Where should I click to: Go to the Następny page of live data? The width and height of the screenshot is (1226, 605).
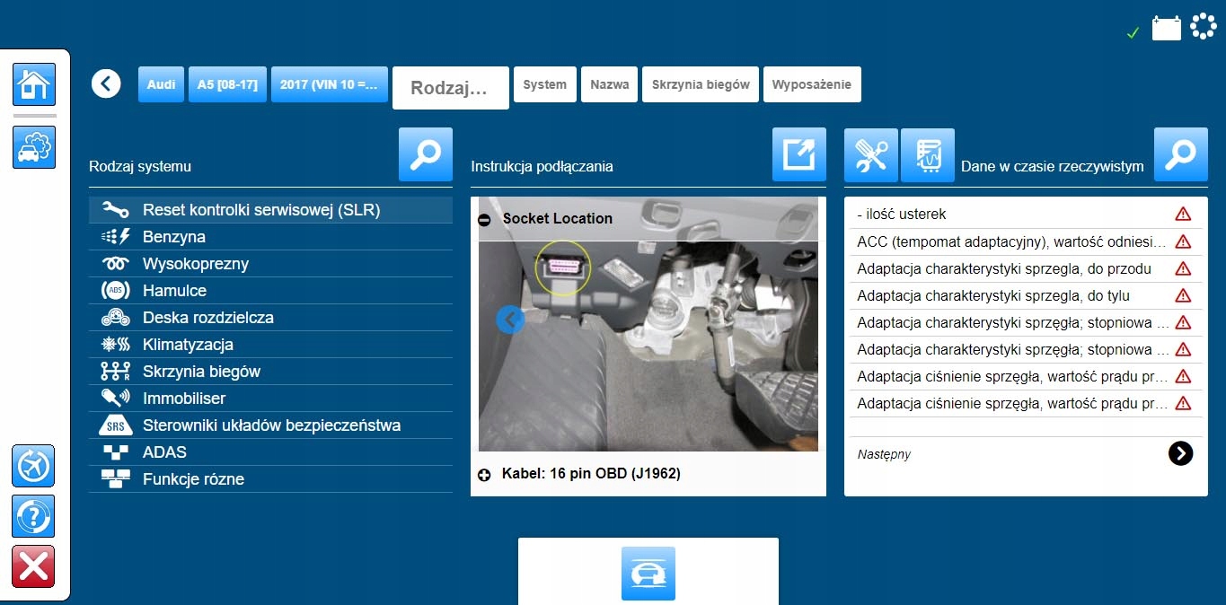(1179, 454)
